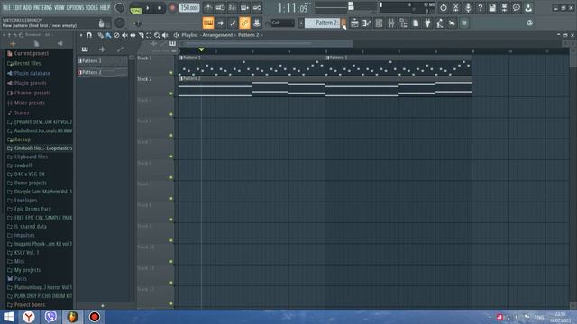Screen dimensions: 577x324
Task: Click the one-click recording microphone icon
Action: pos(468,8)
